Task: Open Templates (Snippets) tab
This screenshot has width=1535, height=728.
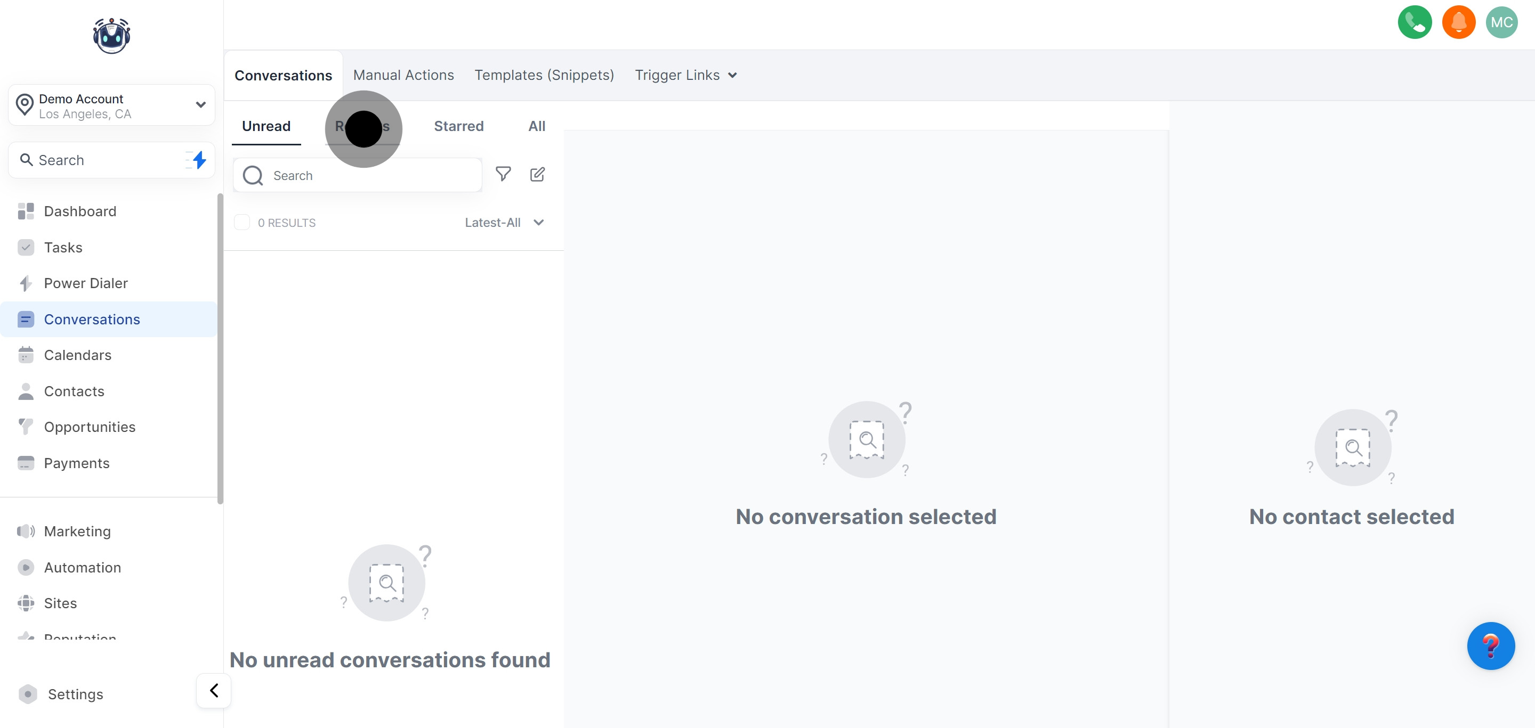Action: [544, 75]
